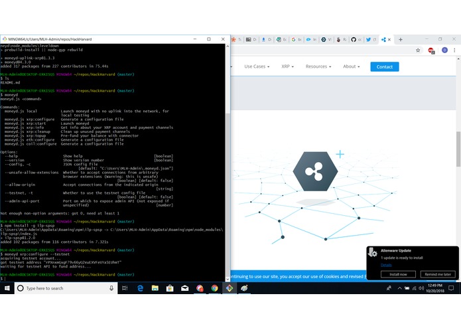Switch to the Twitter browser tab
Screen dimensions: 461x328
point(371,39)
